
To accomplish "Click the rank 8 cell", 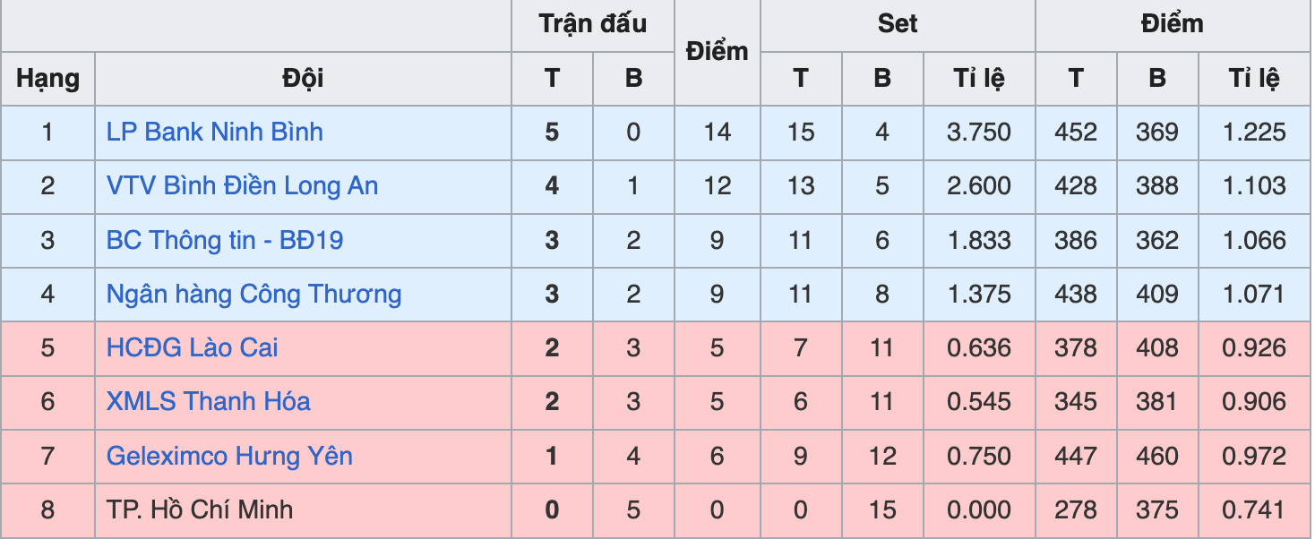I will coord(47,510).
